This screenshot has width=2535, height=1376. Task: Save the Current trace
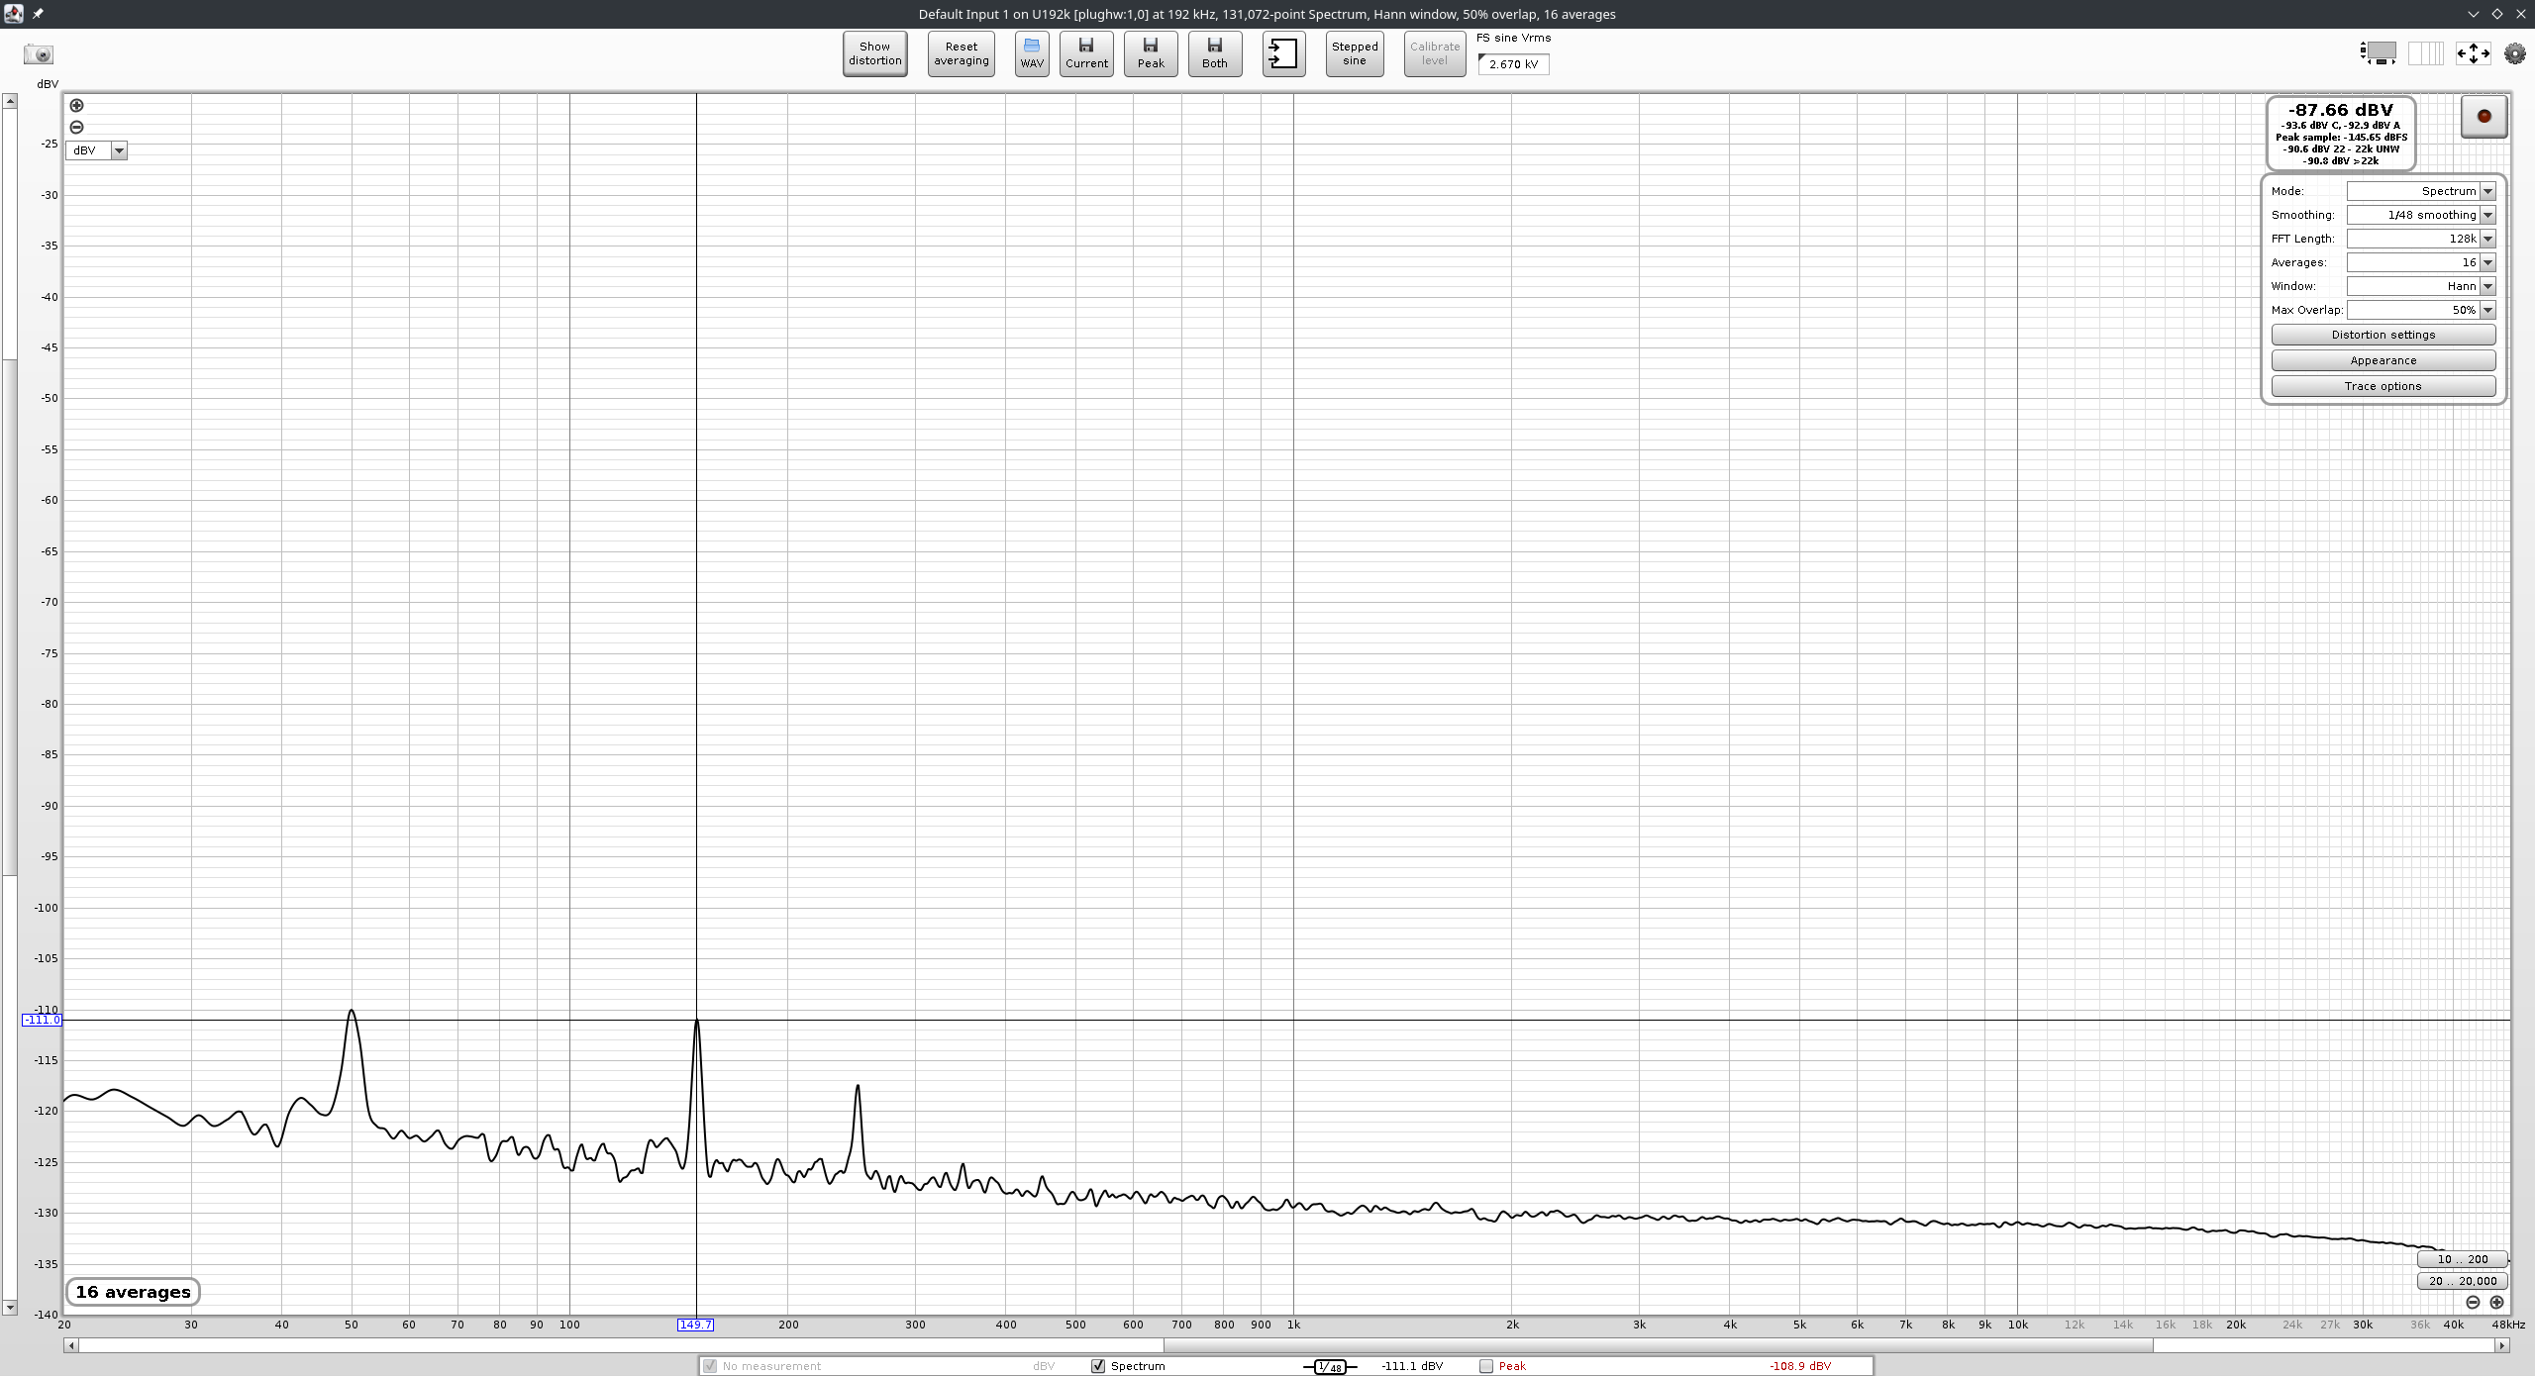click(1086, 53)
